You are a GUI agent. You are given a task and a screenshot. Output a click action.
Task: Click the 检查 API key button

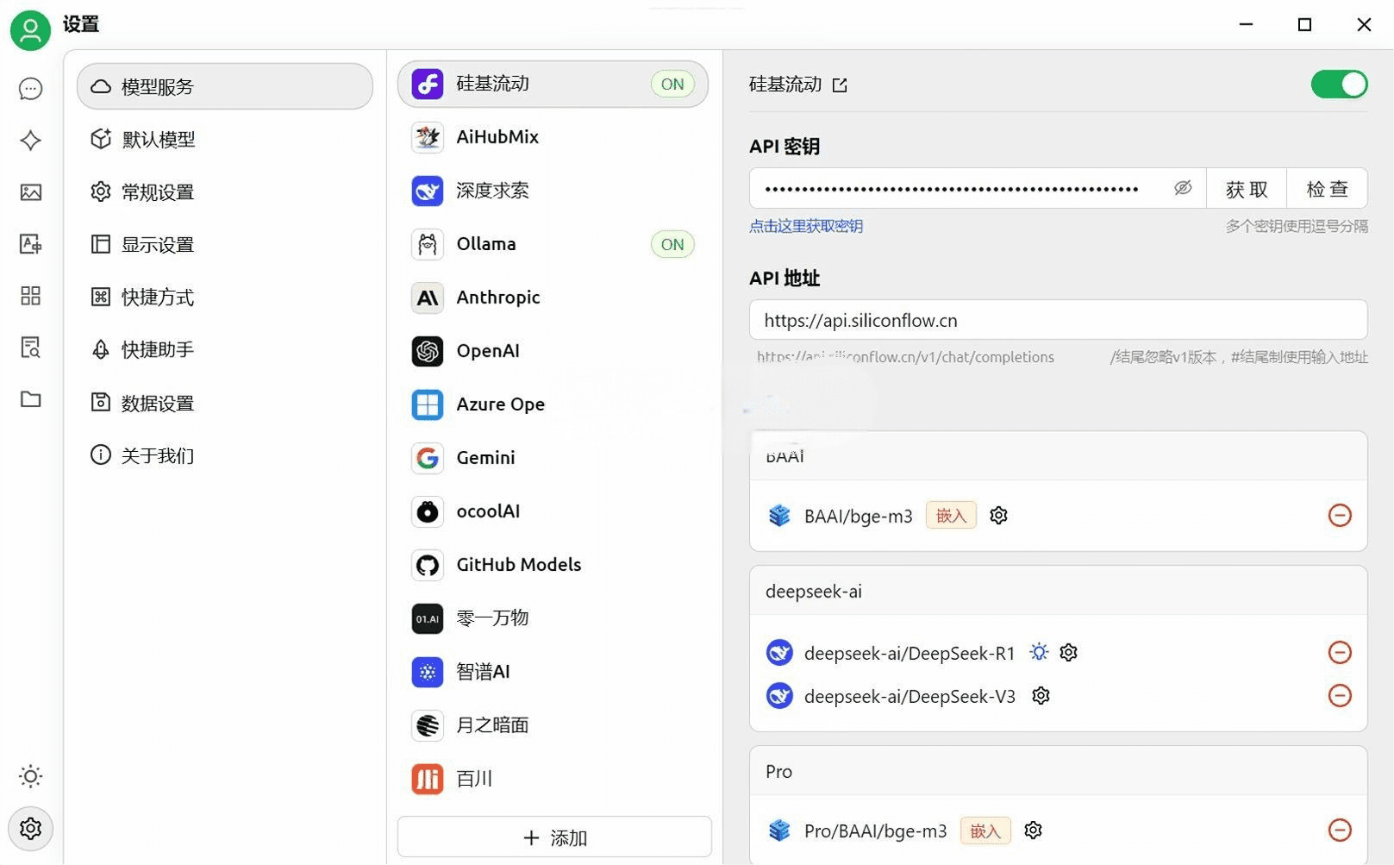[x=1326, y=189]
